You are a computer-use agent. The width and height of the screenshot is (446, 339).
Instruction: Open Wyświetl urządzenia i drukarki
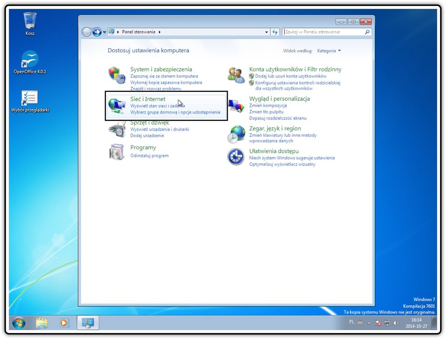159,129
